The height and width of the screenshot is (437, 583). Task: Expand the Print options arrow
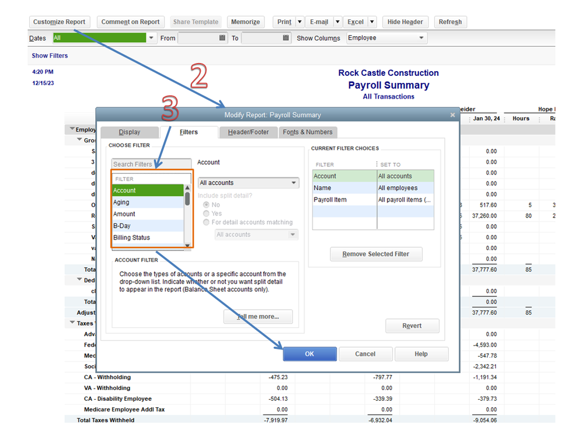pos(300,22)
